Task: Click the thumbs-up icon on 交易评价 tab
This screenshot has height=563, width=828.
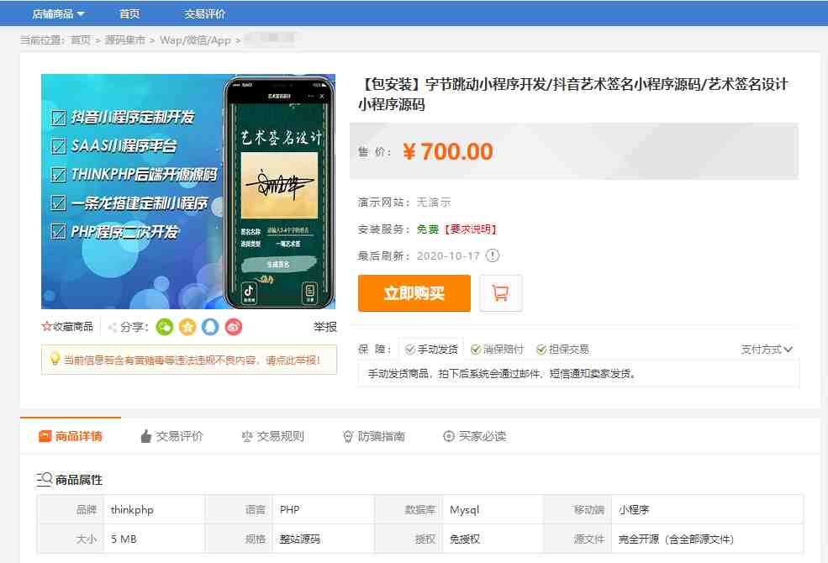Action: coord(145,435)
